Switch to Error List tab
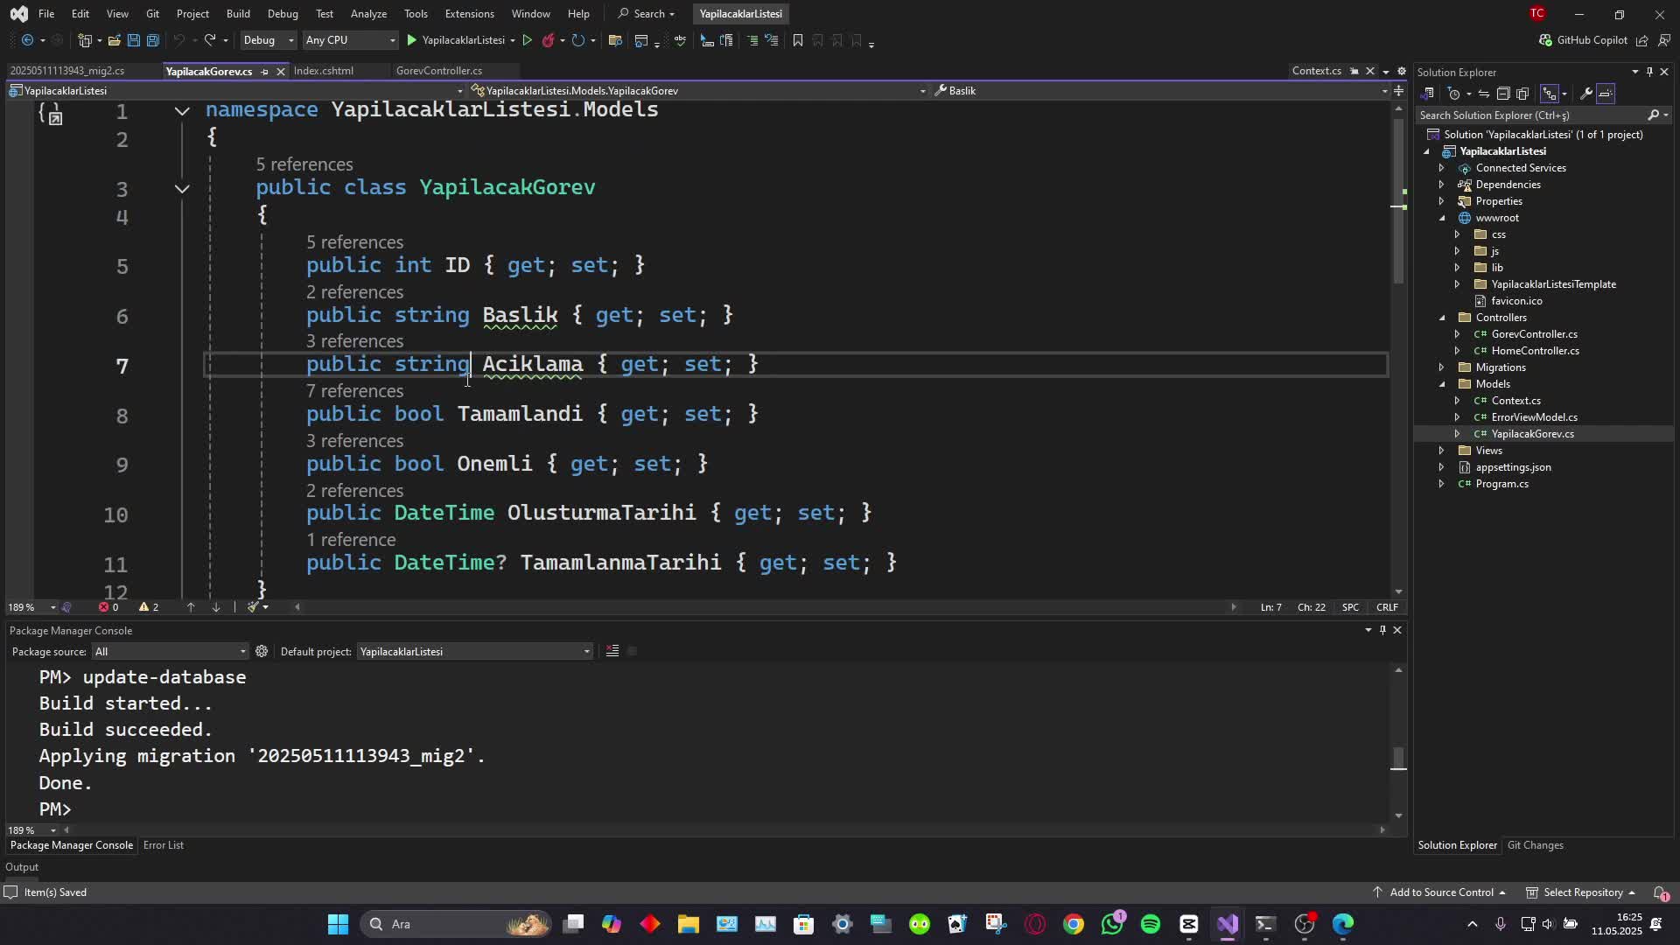Image resolution: width=1680 pixels, height=945 pixels. (164, 845)
